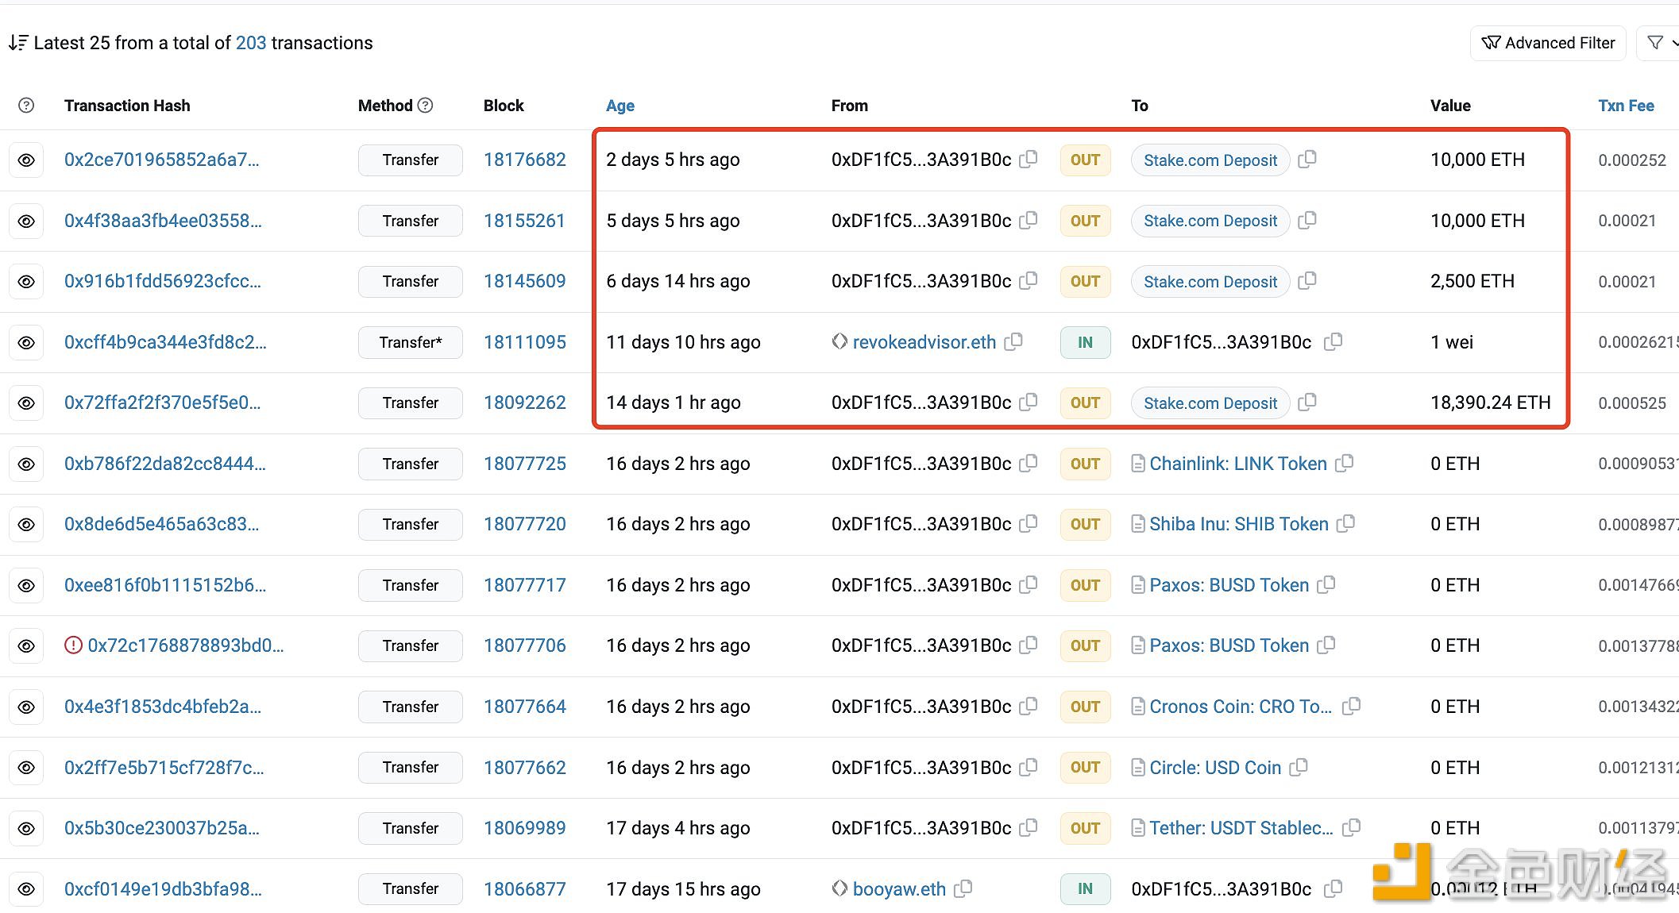Click the 1 wei value cell

click(x=1452, y=342)
